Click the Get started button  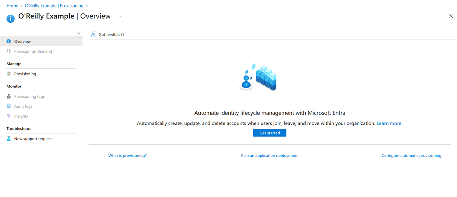pos(270,133)
